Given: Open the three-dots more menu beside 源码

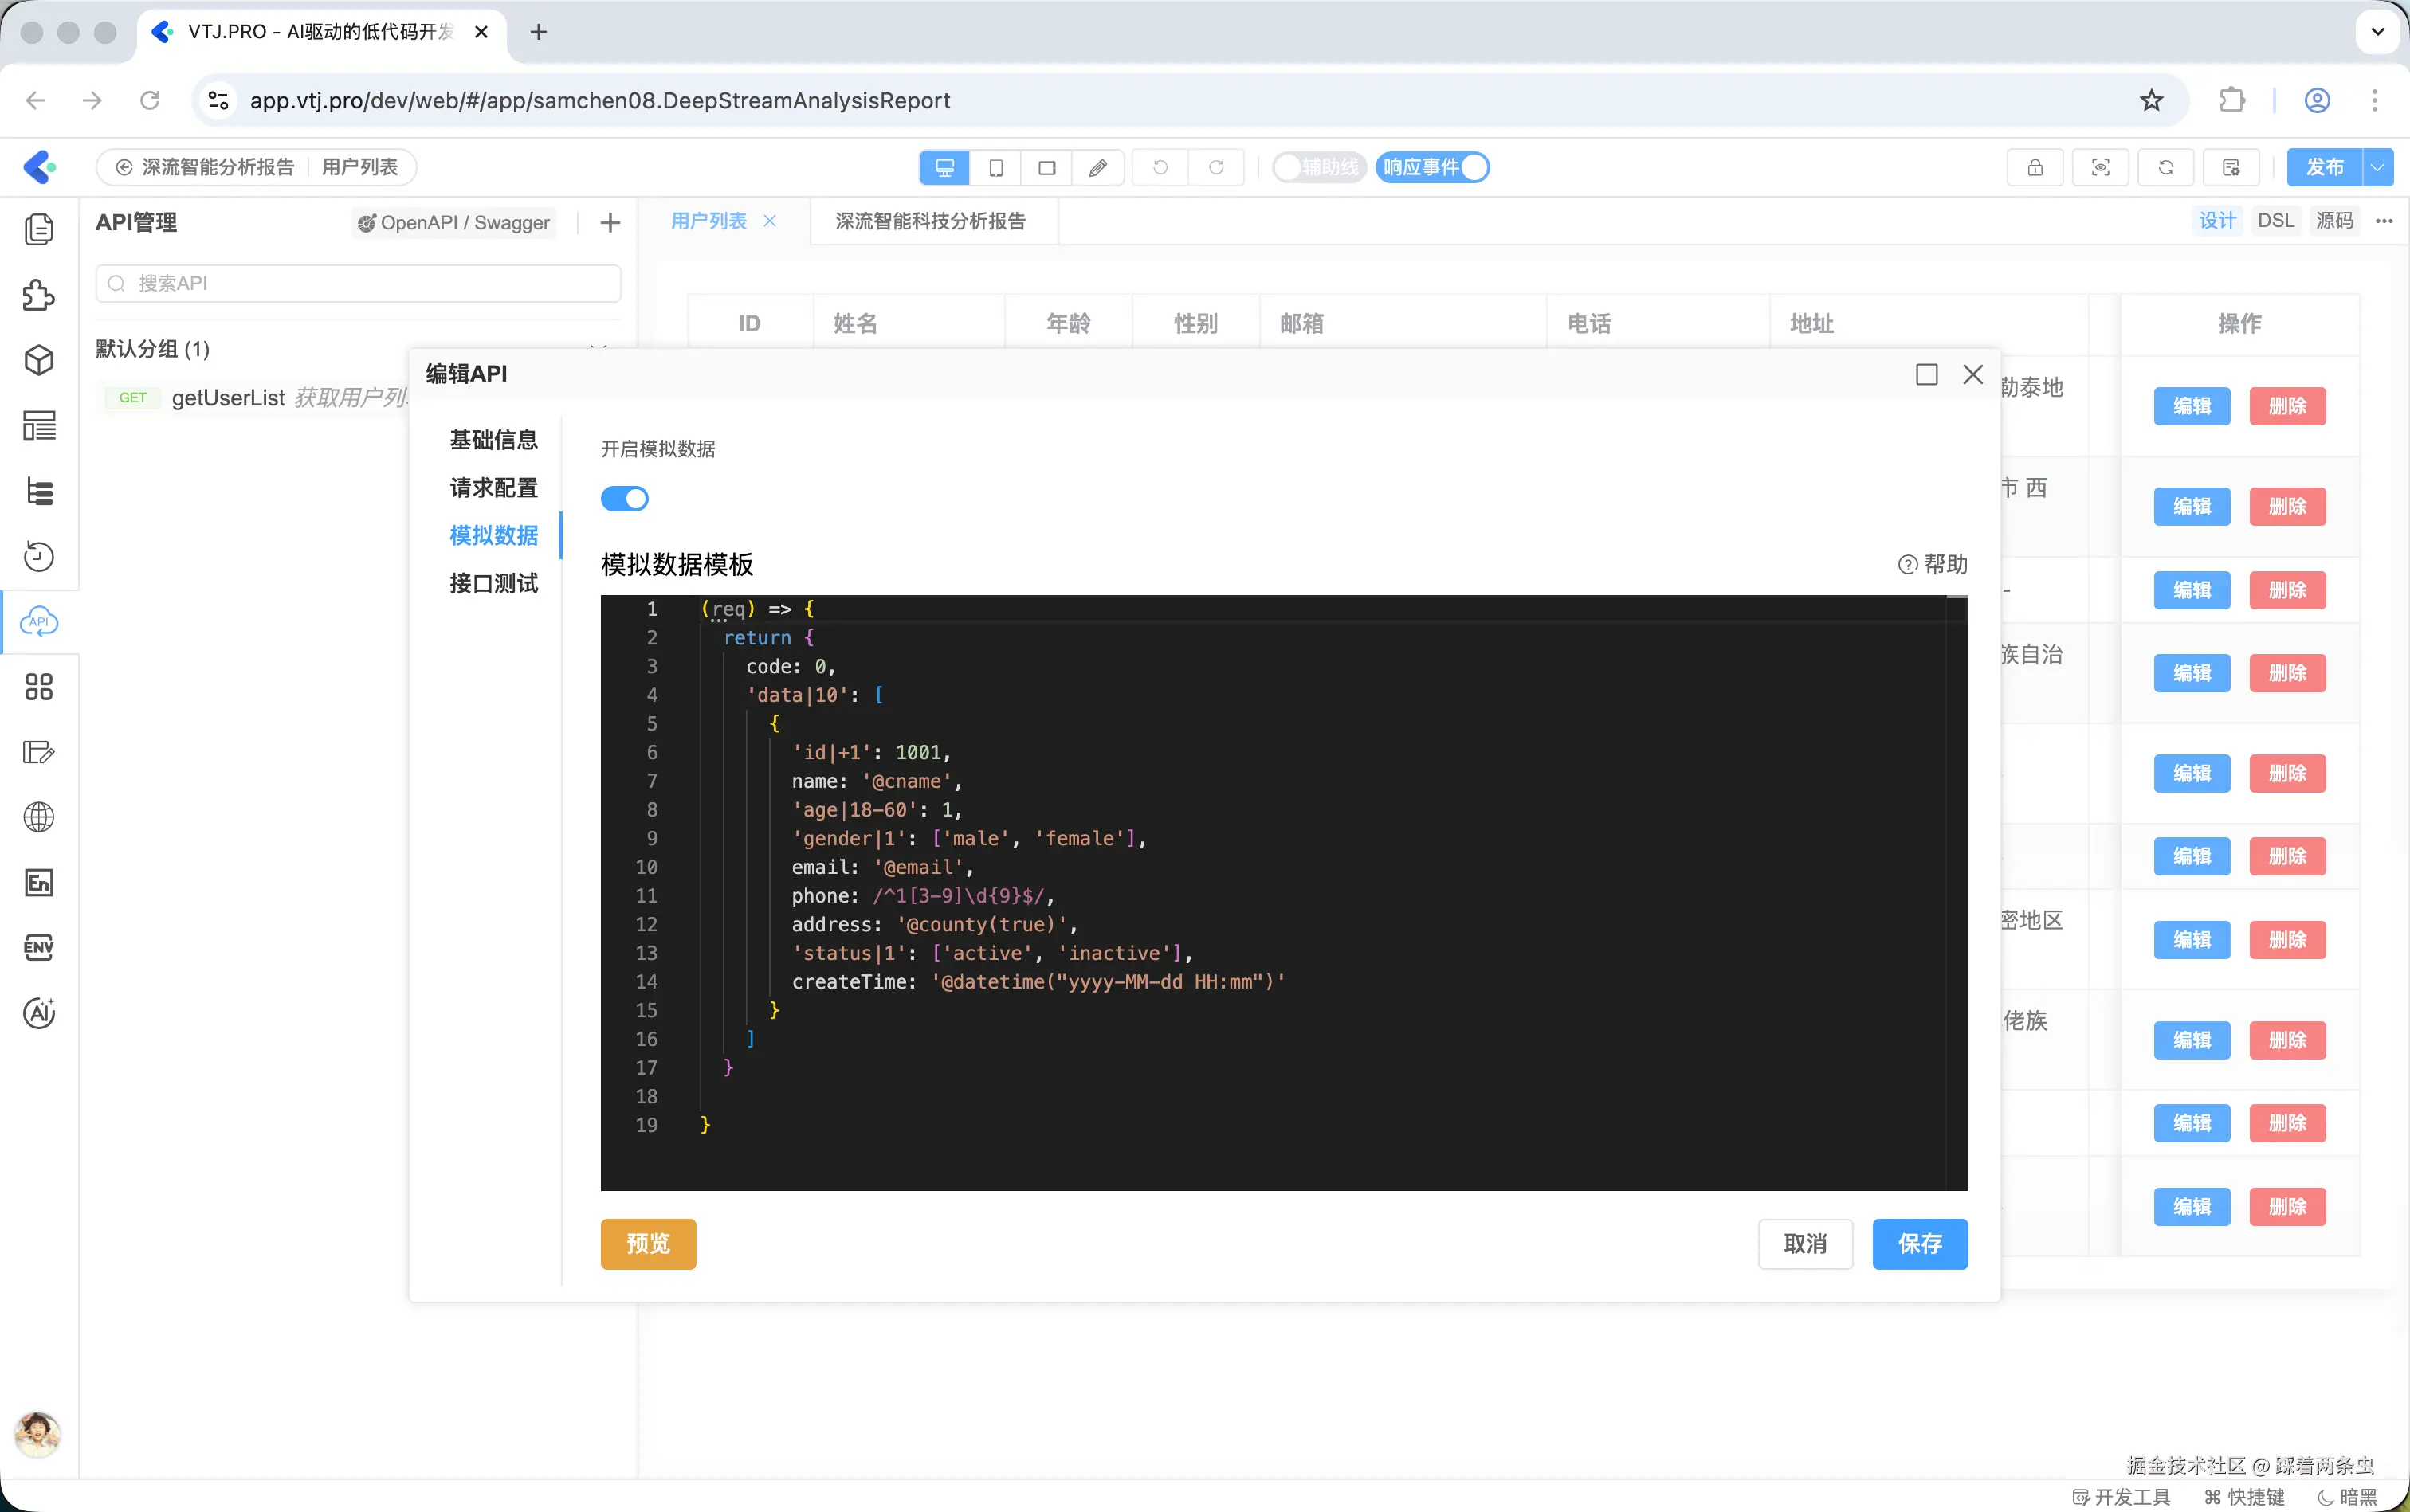Looking at the screenshot, I should tap(2384, 221).
